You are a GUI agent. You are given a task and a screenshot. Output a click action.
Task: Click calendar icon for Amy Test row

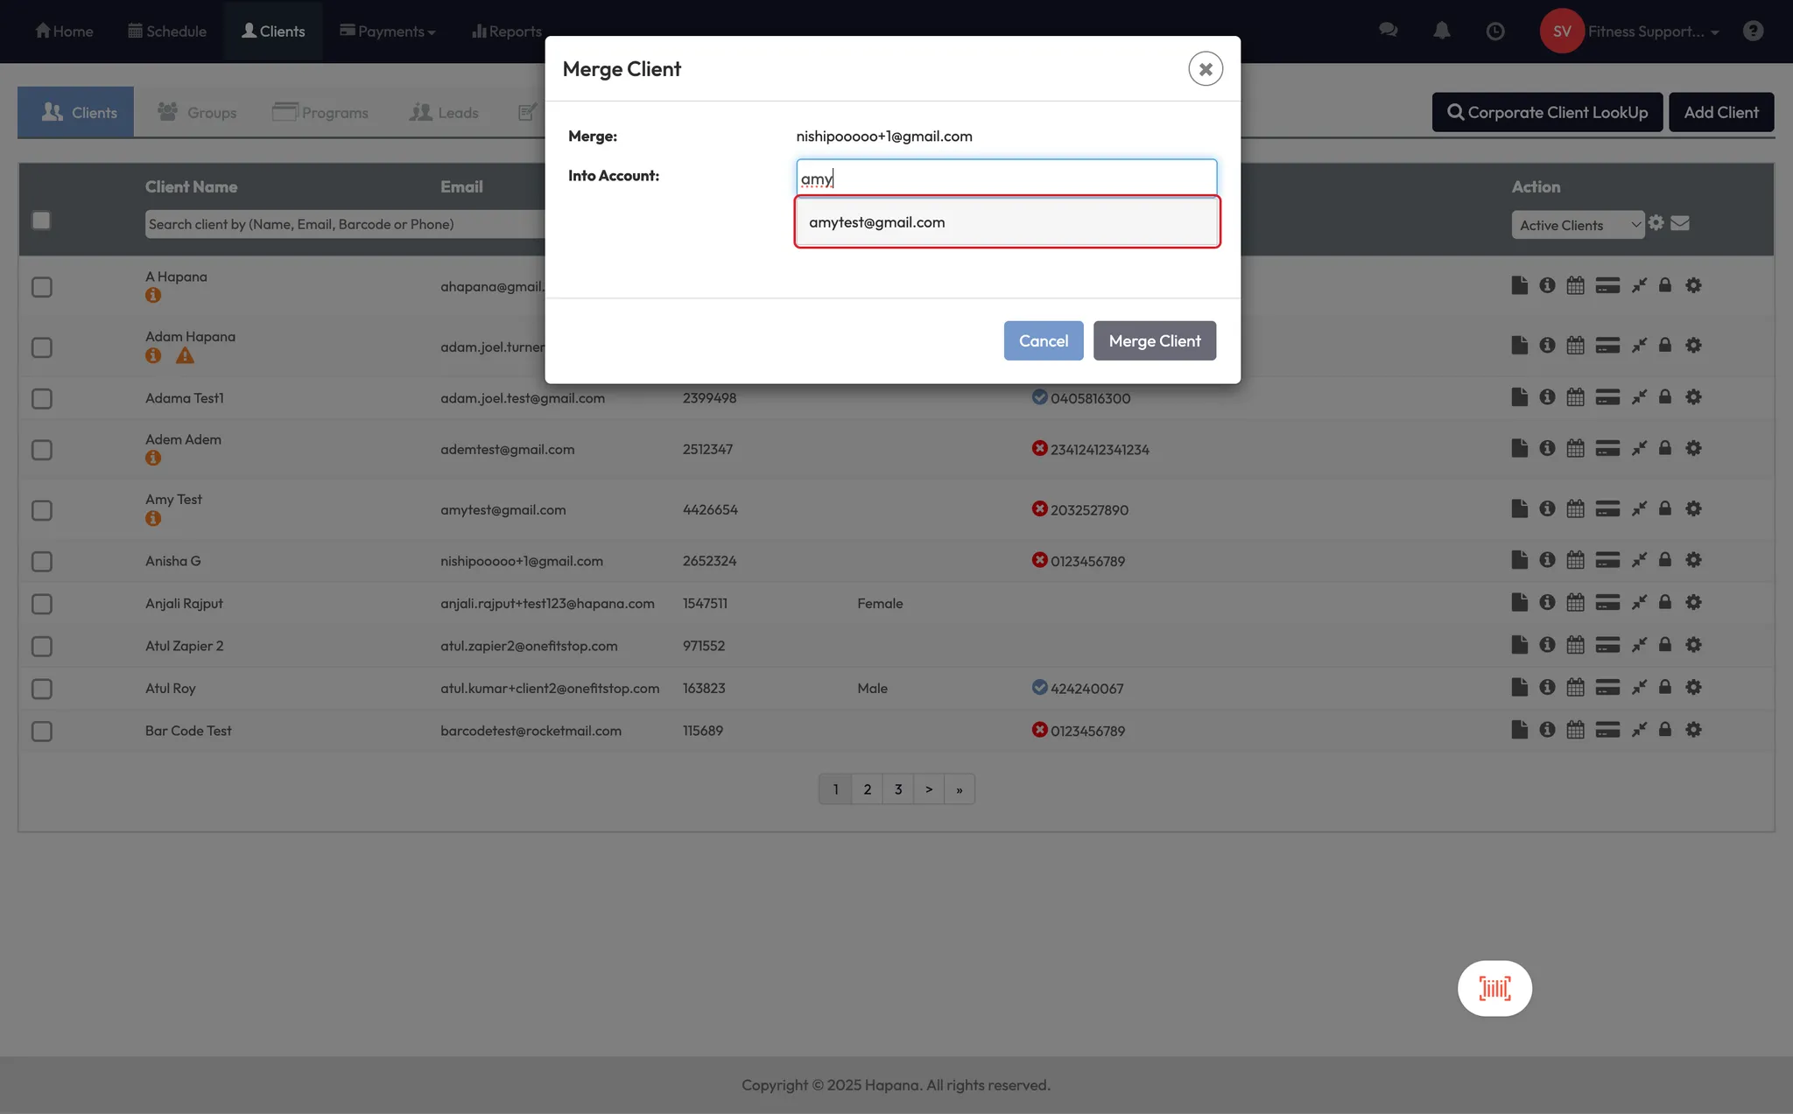click(x=1575, y=508)
